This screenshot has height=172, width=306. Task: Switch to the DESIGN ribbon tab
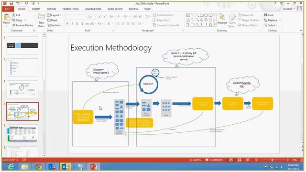pyautogui.click(x=51, y=9)
